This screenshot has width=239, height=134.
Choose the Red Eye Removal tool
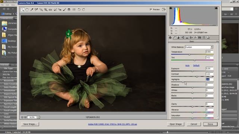coord(60,10)
